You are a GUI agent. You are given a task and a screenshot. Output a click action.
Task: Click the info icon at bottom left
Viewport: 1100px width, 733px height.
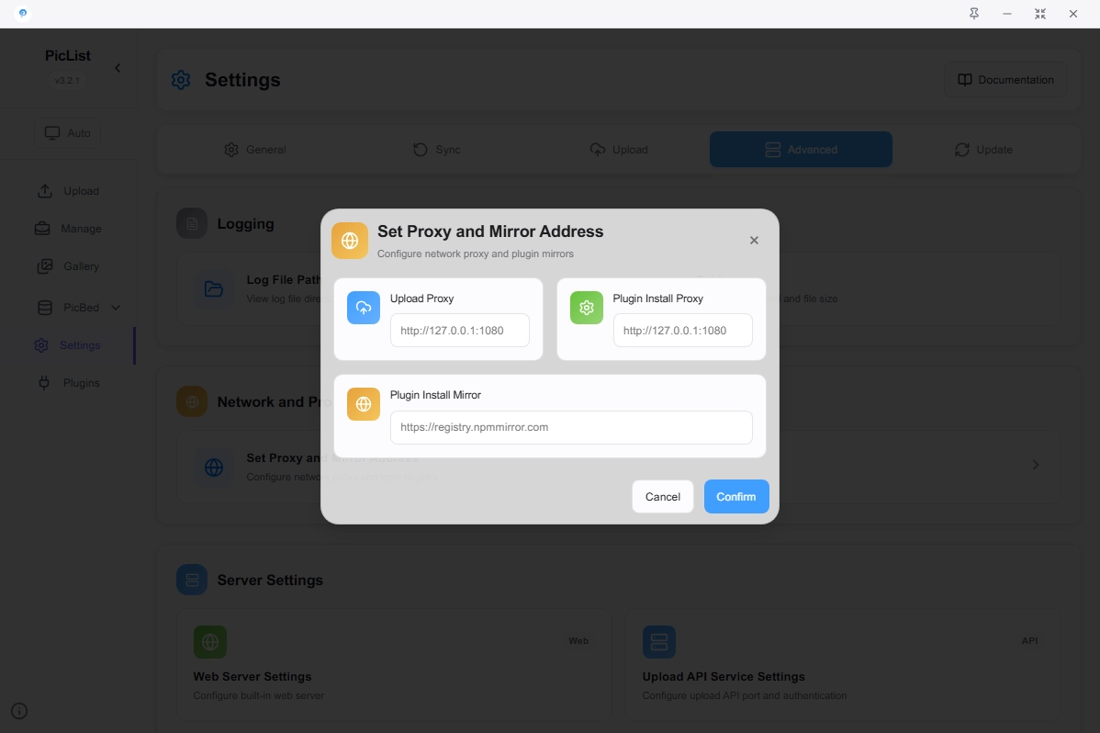point(19,711)
